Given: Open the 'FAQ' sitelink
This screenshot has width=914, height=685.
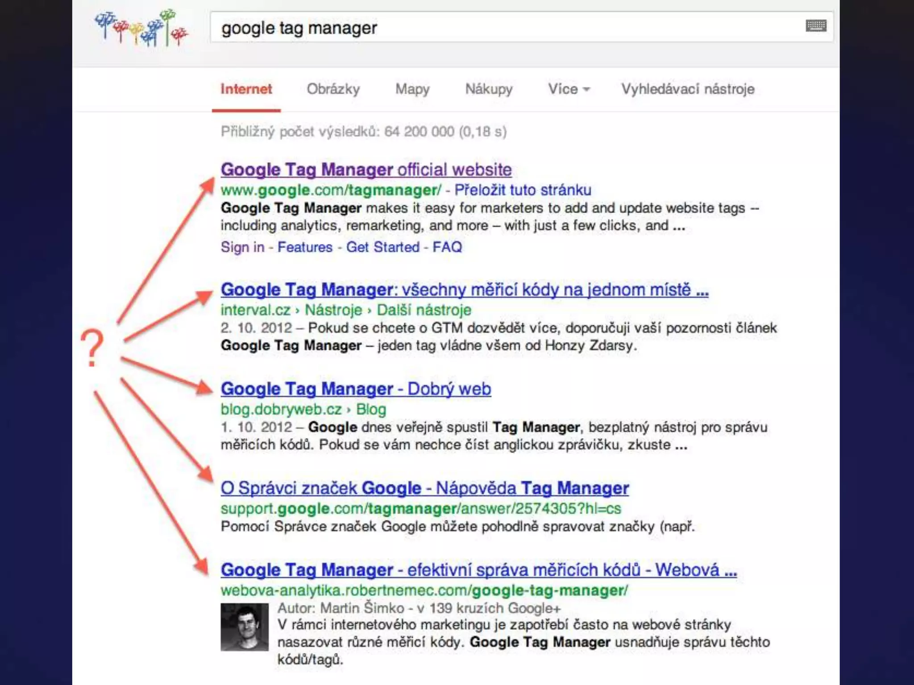Looking at the screenshot, I should coord(447,247).
